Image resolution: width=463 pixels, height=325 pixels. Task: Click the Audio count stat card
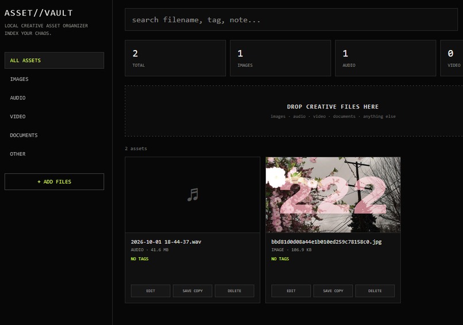click(385, 58)
